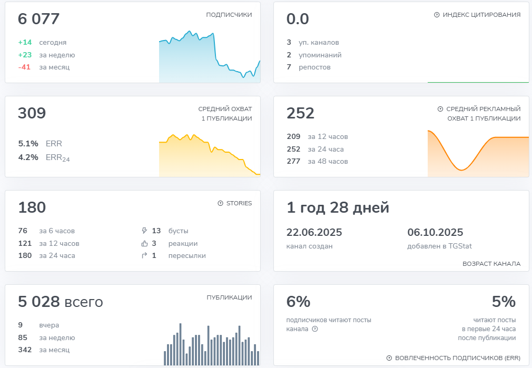Click the 0.0 citation index value
The image size is (532, 368).
click(298, 19)
